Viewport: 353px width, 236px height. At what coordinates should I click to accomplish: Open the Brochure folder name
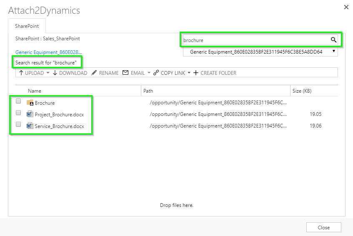click(45, 103)
